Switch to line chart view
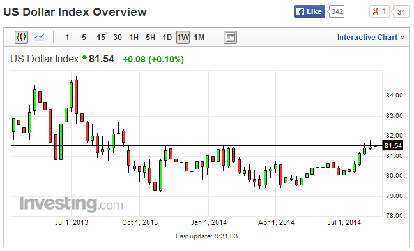Viewport: 414px width, 251px height. pyautogui.click(x=40, y=38)
